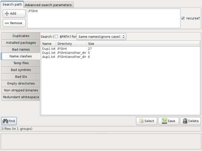The width and height of the screenshot is (202, 151).
Task: Click the Add path button
Action: click(x=14, y=13)
